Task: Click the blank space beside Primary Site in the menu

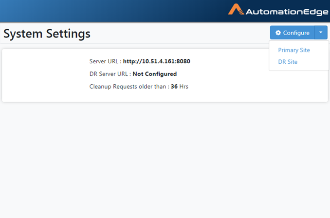Action: pos(319,50)
